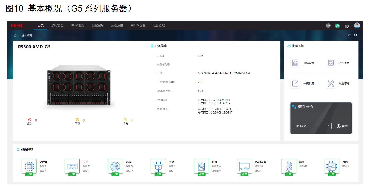
Task: Open the HDM设置 menu
Action: pyautogui.click(x=78, y=25)
